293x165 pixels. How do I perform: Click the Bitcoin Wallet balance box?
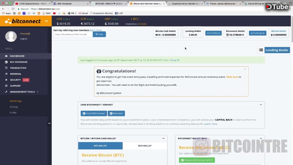click(x=278, y=33)
